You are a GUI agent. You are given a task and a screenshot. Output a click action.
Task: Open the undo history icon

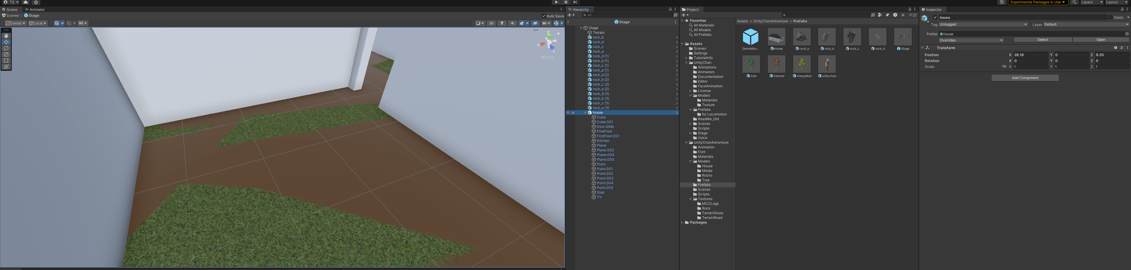[1001, 2]
